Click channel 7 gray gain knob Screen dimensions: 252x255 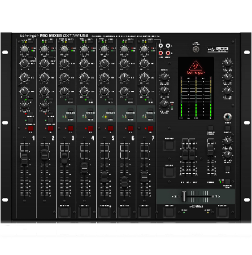pyautogui.click(x=144, y=50)
